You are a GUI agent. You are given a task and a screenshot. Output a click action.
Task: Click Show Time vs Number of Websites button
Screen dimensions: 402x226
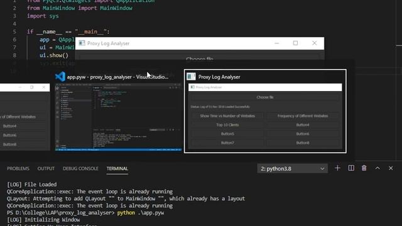tap(227, 116)
